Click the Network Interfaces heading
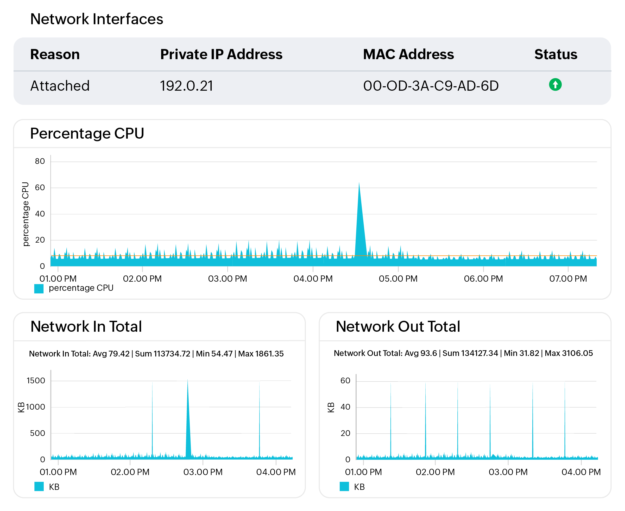Viewport: 625px width, 511px height. point(97,19)
